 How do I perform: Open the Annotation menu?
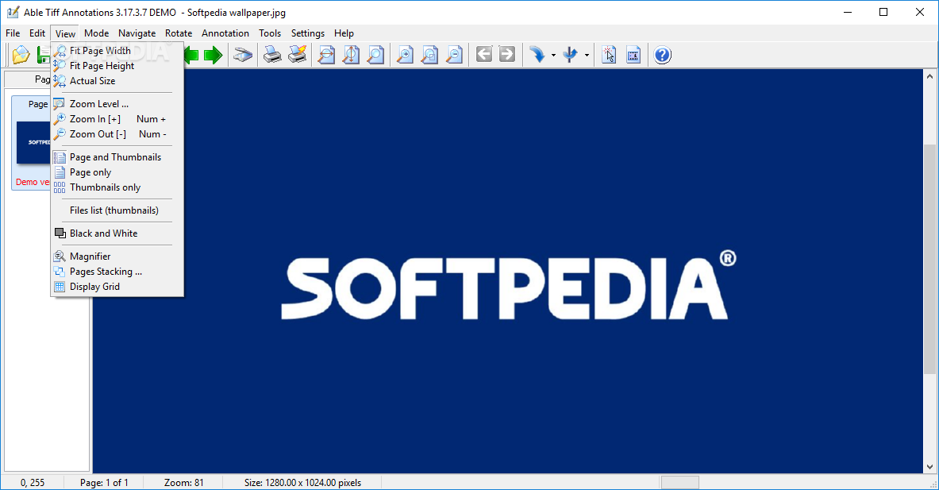pyautogui.click(x=225, y=33)
